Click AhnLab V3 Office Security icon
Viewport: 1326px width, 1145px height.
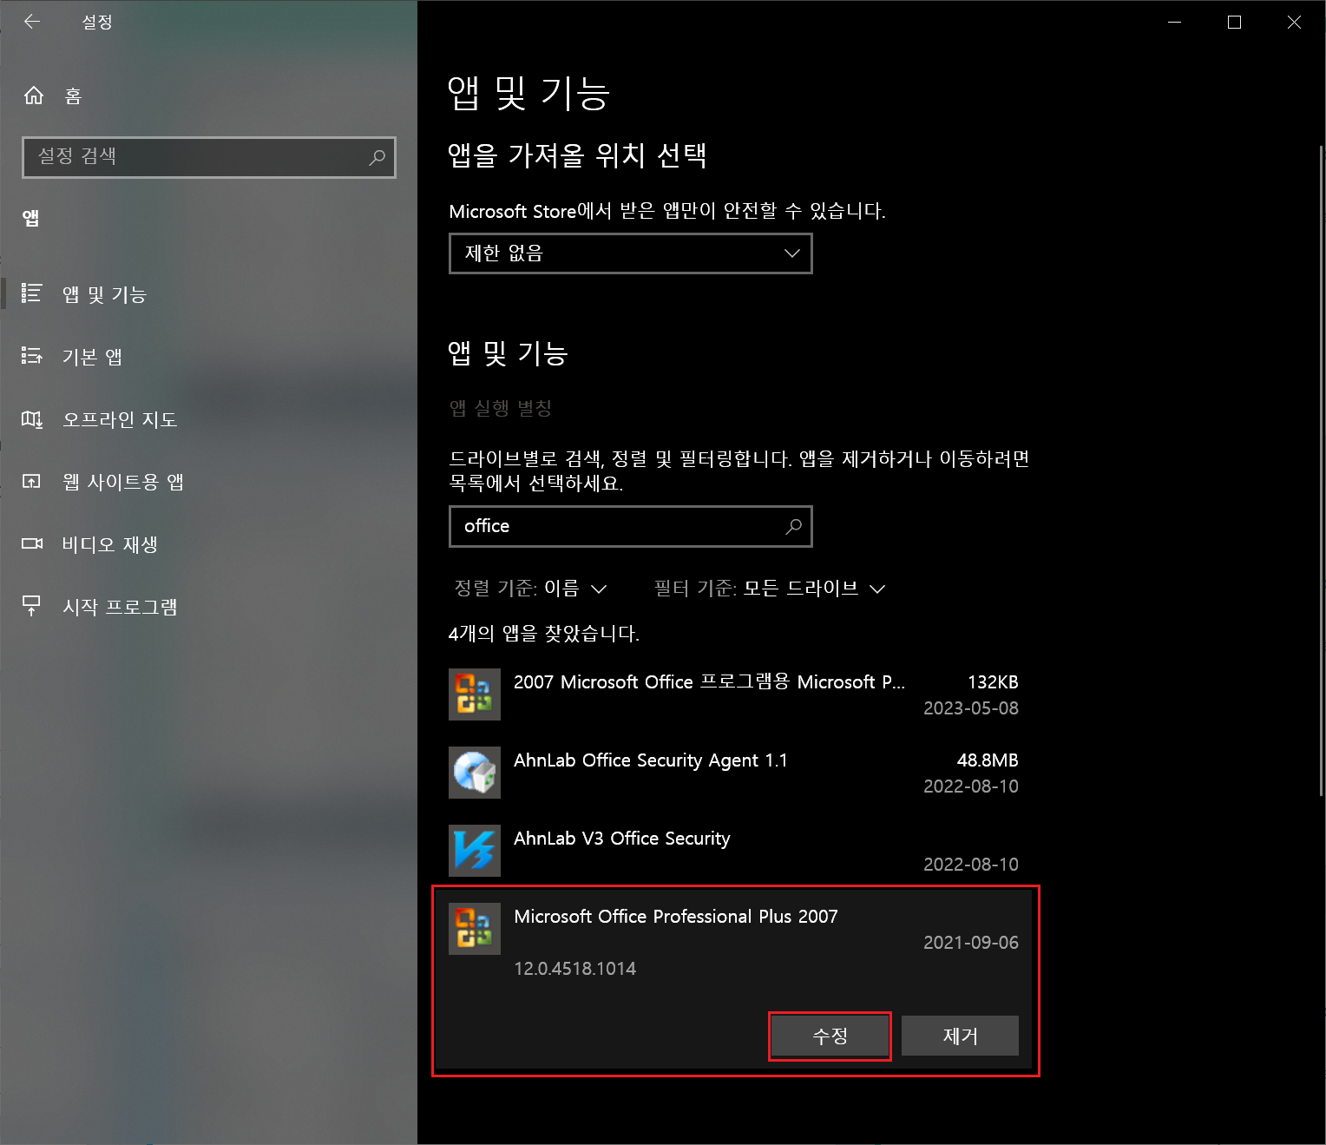(x=475, y=851)
